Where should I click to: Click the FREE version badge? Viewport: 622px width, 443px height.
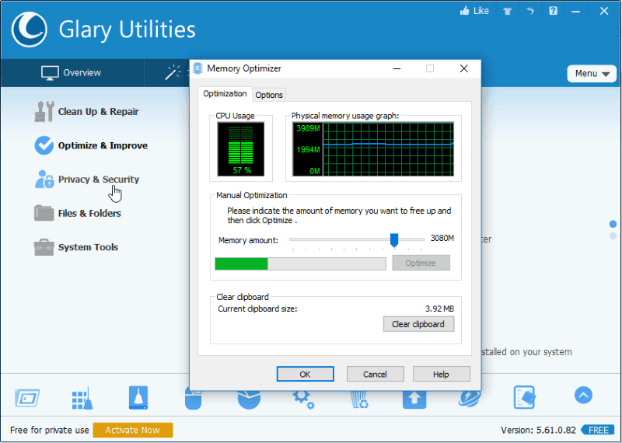point(597,430)
